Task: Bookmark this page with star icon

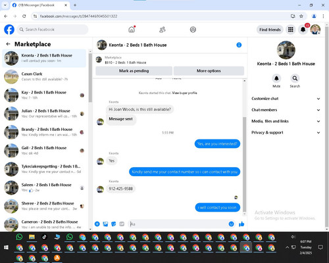Action: pos(301,16)
